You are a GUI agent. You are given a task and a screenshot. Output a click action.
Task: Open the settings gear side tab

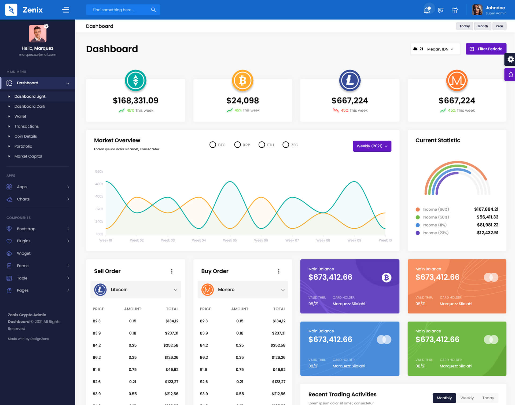coord(510,59)
